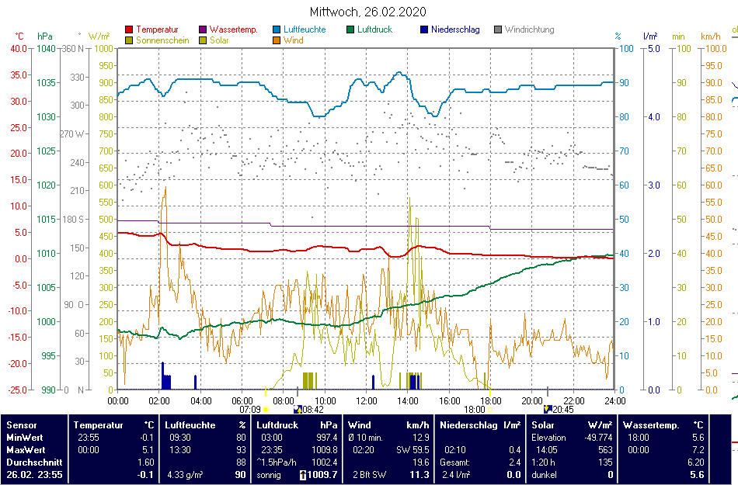The image size is (738, 485).
Task: Click the weather status text 'sonnig'
Action: [269, 475]
